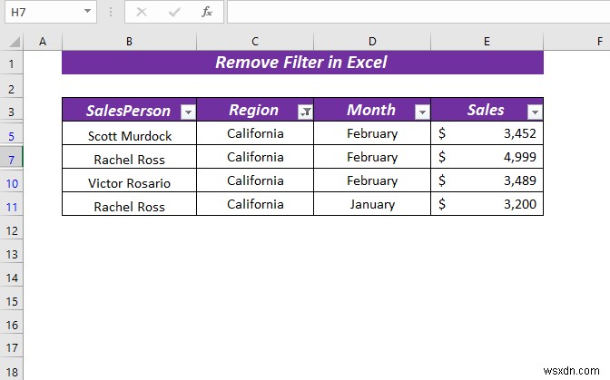Select column A header
Screen dimensions: 610x380
pos(43,41)
